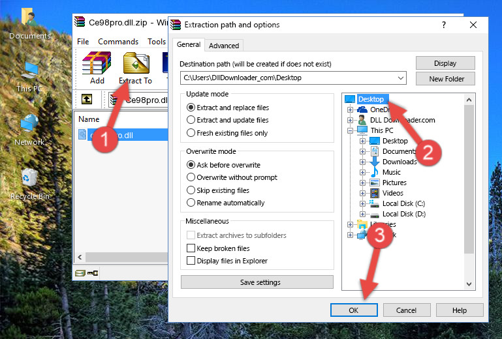
Task: Expand the Music tree node
Action: (x=362, y=172)
